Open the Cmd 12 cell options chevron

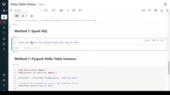pos(158,40)
